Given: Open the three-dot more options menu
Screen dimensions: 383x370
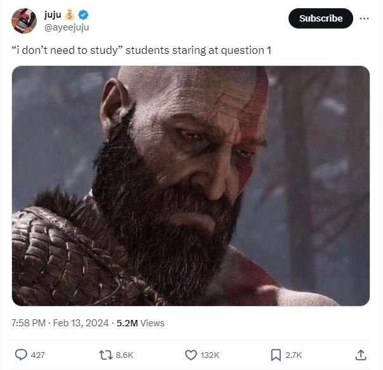Looking at the screenshot, I should [364, 18].
